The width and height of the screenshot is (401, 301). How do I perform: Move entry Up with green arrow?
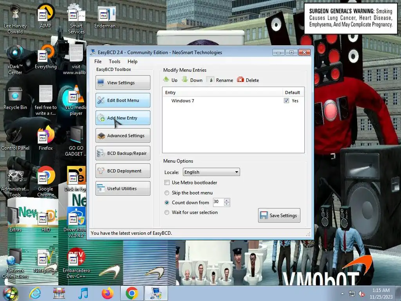point(170,80)
